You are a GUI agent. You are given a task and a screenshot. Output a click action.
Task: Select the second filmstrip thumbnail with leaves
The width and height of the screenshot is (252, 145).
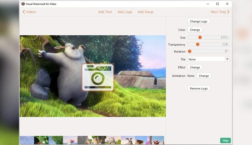[x=41, y=140]
